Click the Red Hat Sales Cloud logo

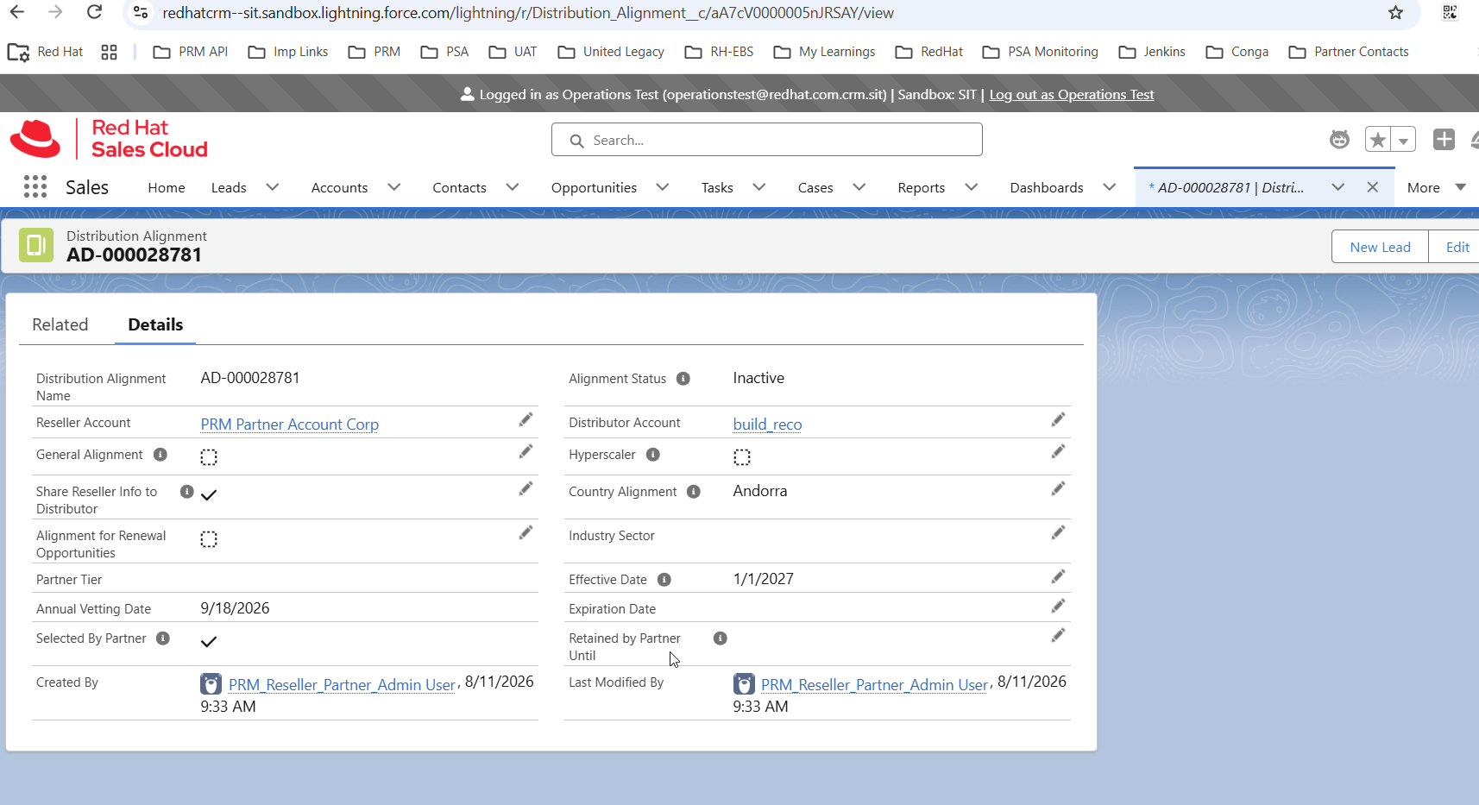click(x=109, y=139)
